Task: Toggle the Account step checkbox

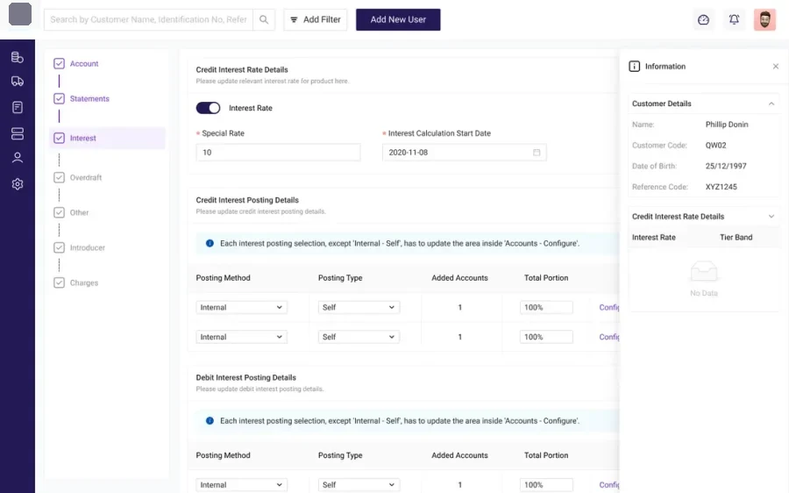Action: click(59, 63)
